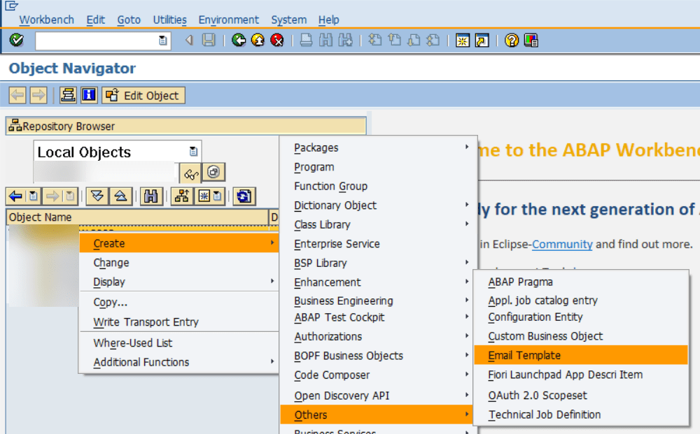Click the blue information icon
This screenshot has height=434, width=700.
click(x=89, y=95)
